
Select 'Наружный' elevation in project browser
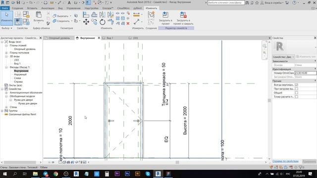[20, 75]
